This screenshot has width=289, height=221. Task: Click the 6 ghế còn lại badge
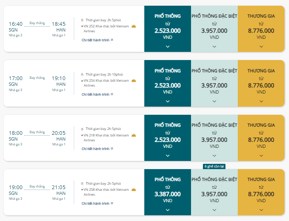(x=214, y=166)
